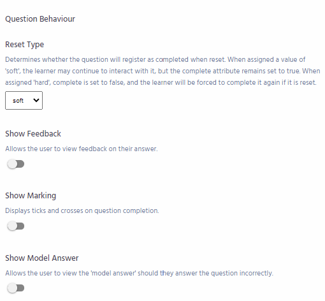Image resolution: width=325 pixels, height=301 pixels.
Task: Click the white knob of Show Feedback switch
Action: tap(12, 164)
